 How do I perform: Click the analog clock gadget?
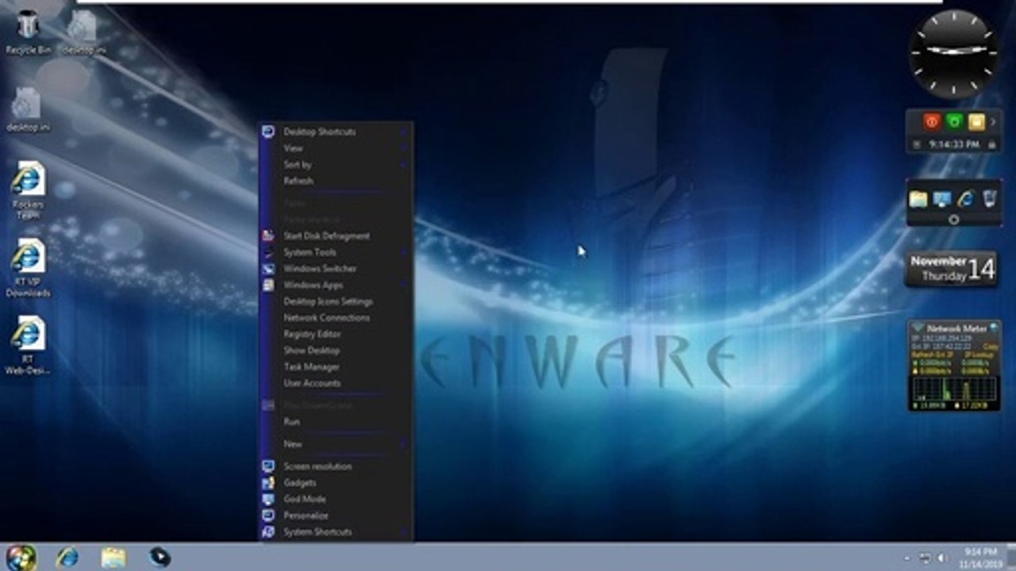coord(954,54)
